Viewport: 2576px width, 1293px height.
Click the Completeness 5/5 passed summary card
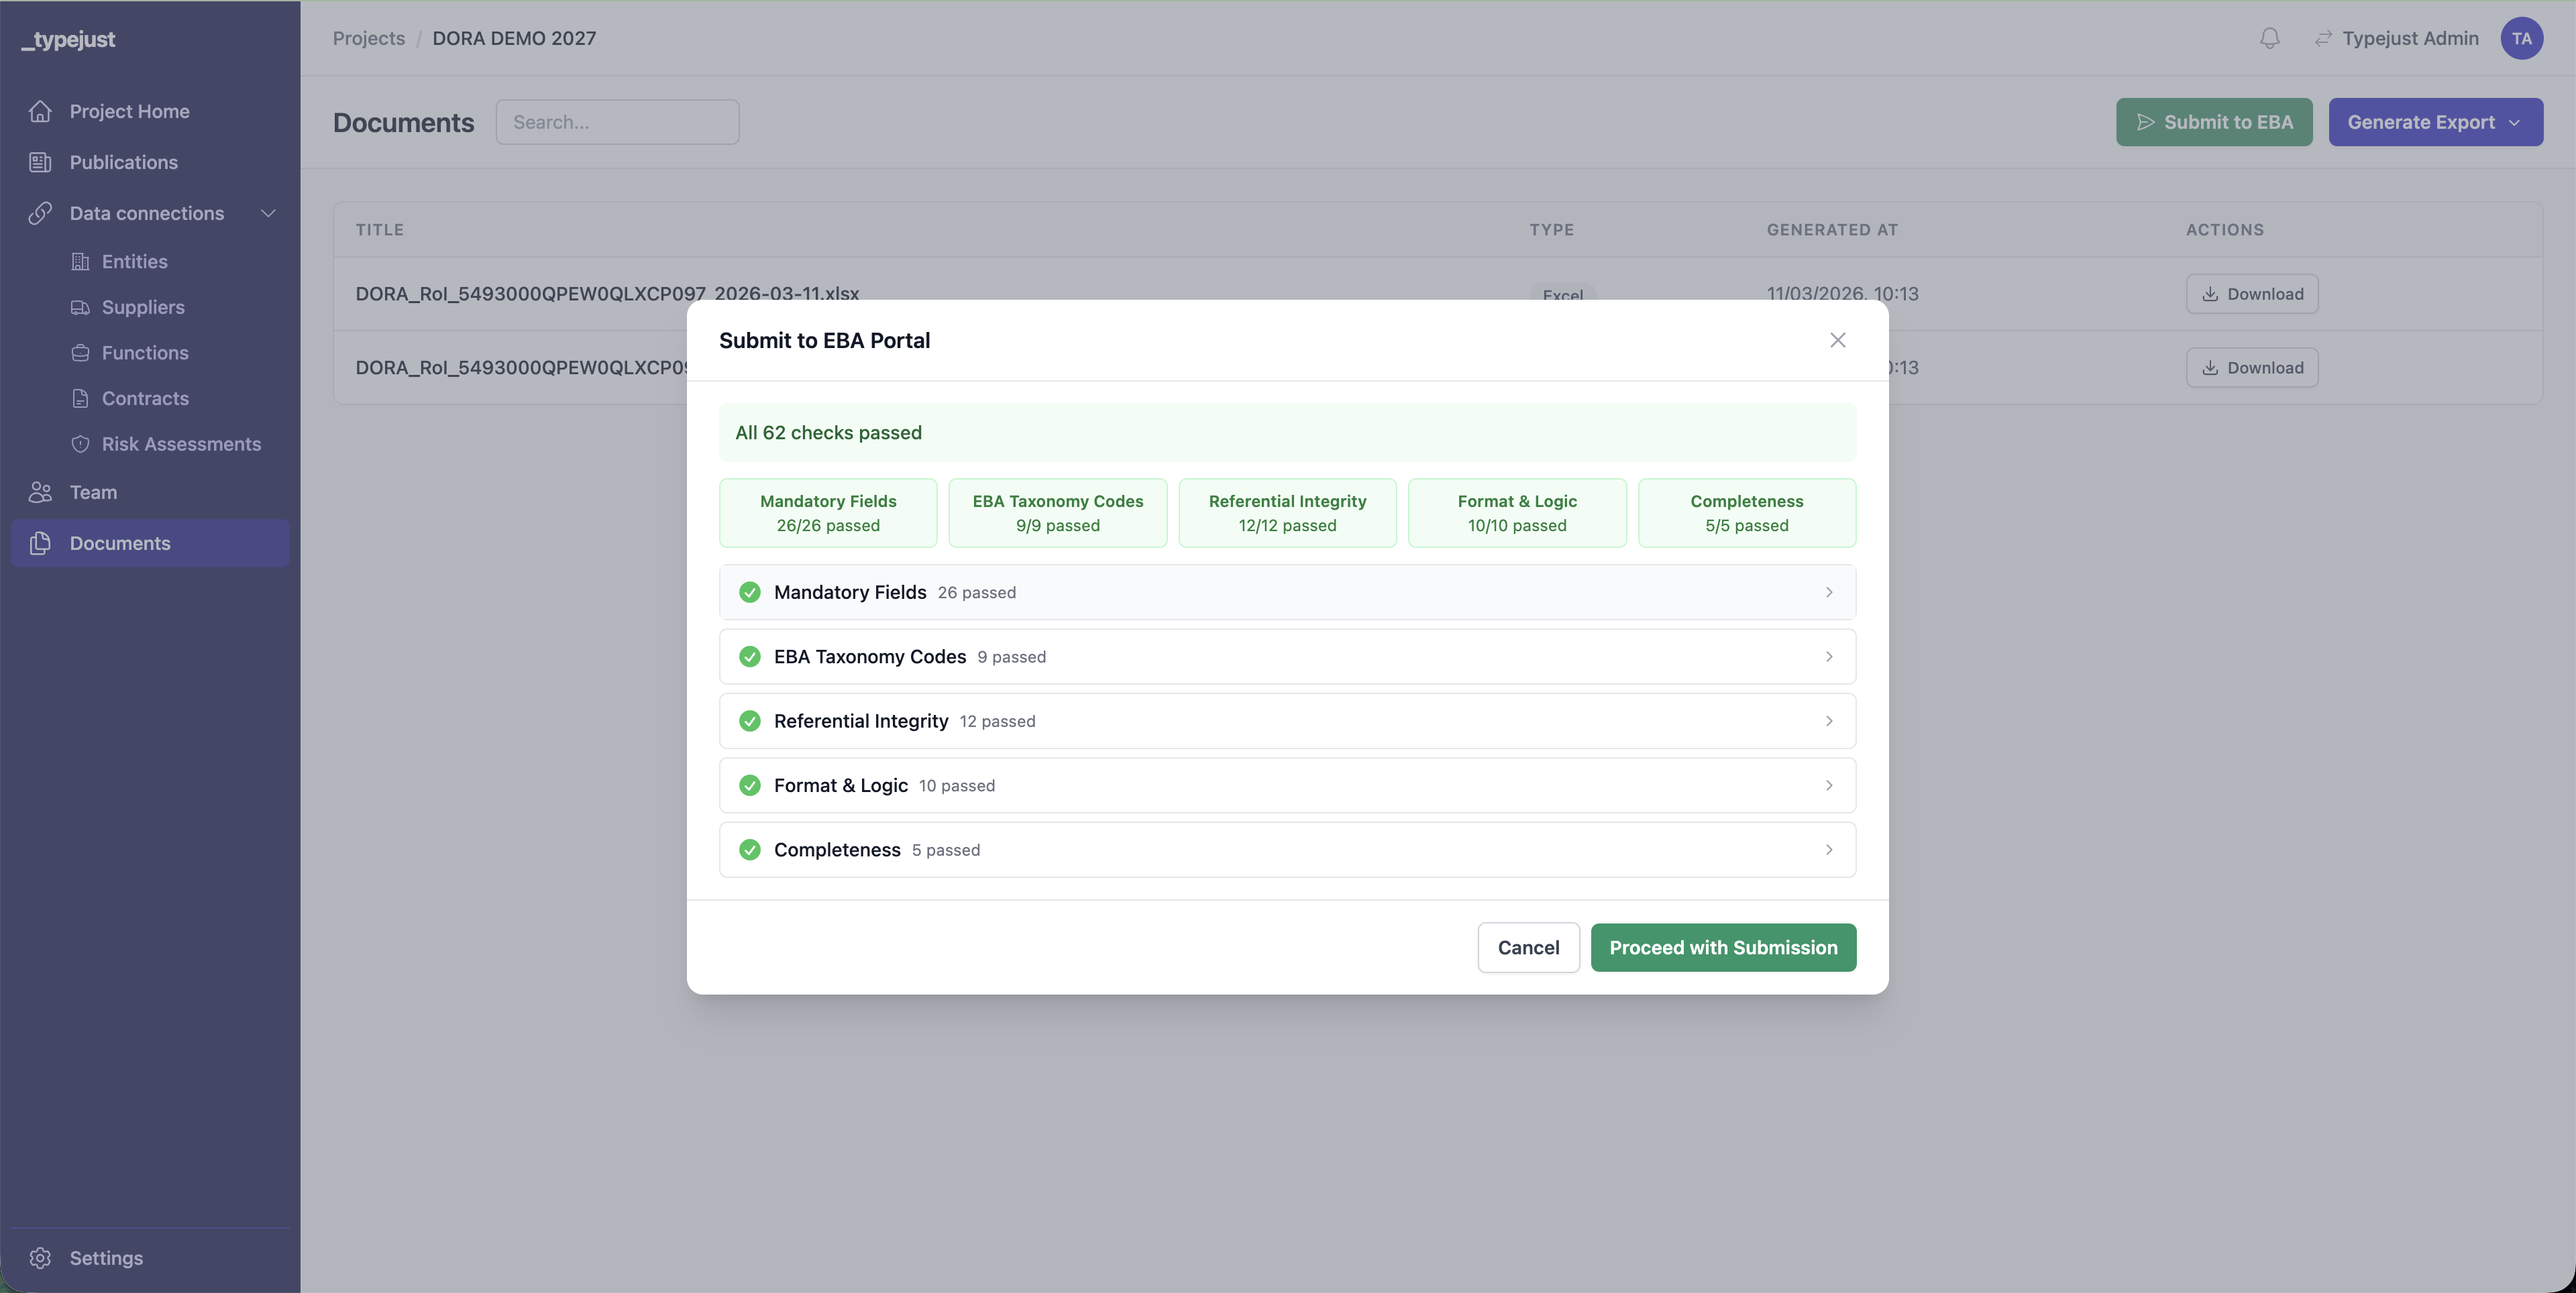click(x=1746, y=513)
